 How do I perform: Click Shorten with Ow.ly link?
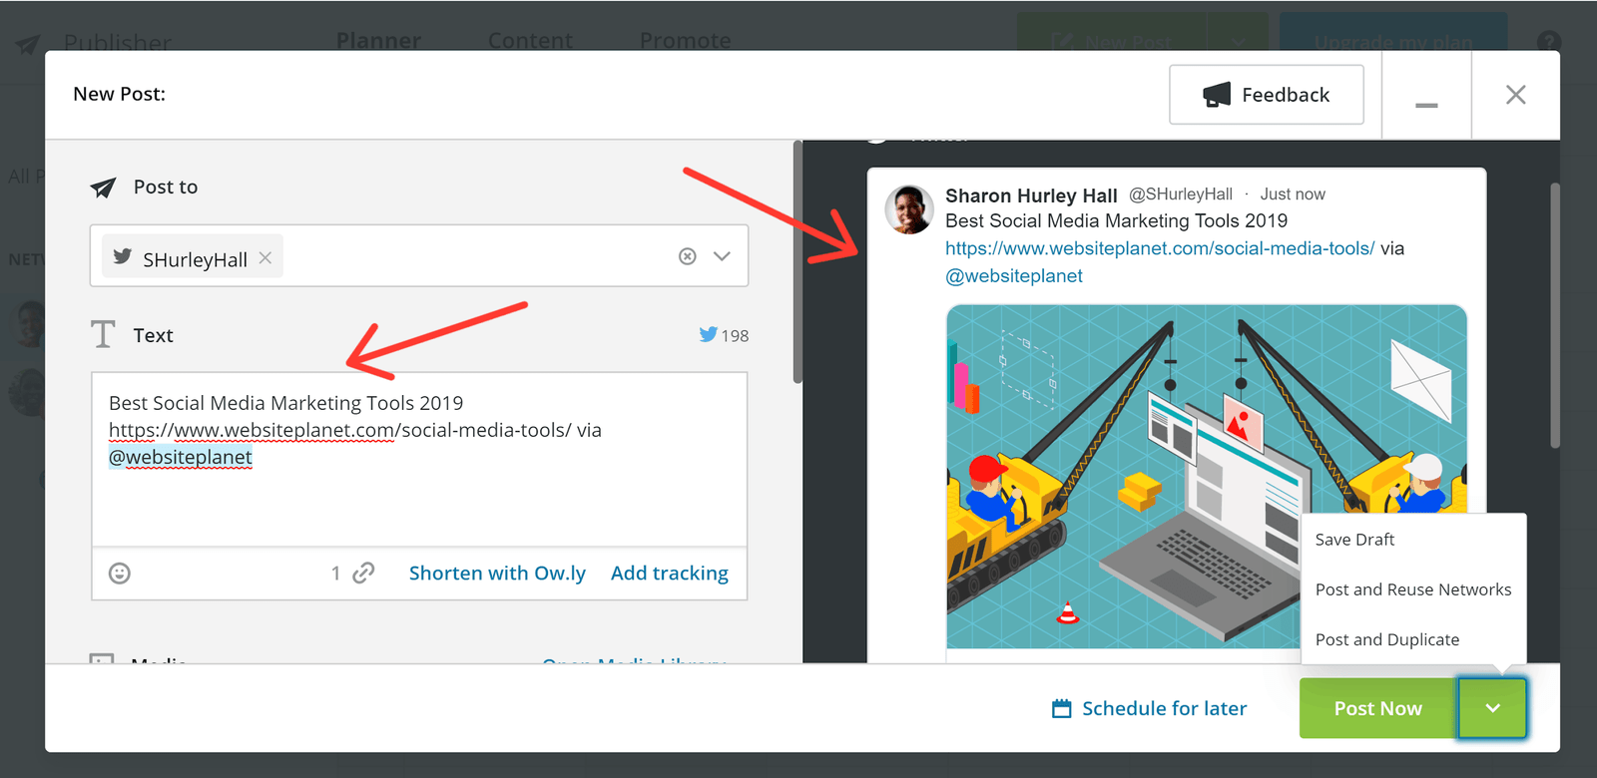point(497,574)
